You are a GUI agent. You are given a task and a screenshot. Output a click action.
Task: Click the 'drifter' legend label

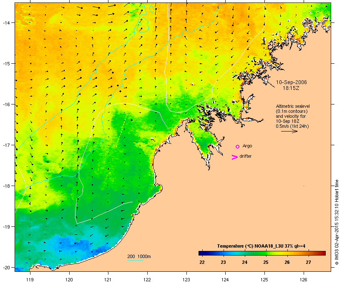[x=246, y=156]
